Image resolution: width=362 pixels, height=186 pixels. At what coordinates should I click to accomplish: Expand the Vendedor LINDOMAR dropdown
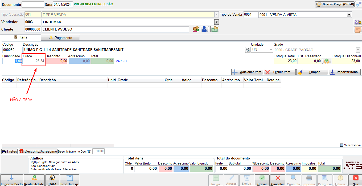tap(216, 22)
